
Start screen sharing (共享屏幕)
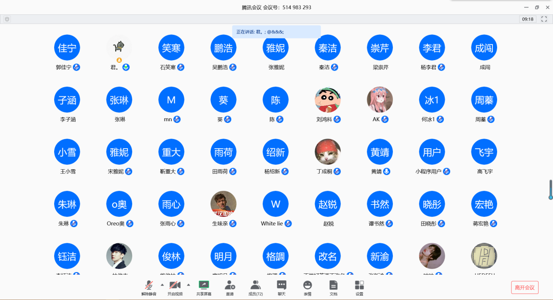point(203,287)
